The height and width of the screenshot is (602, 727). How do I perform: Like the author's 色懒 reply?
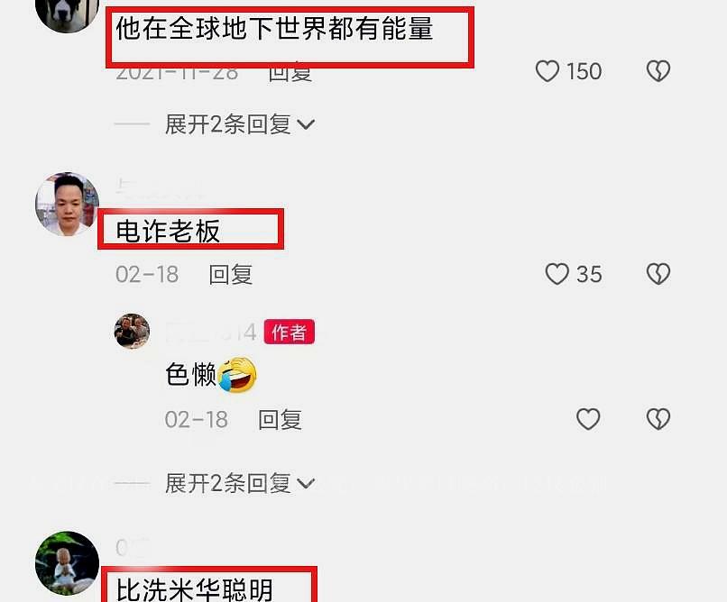588,419
